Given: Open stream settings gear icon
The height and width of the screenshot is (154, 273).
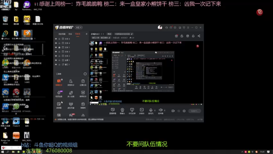Looking at the screenshot, I should coord(184,111).
